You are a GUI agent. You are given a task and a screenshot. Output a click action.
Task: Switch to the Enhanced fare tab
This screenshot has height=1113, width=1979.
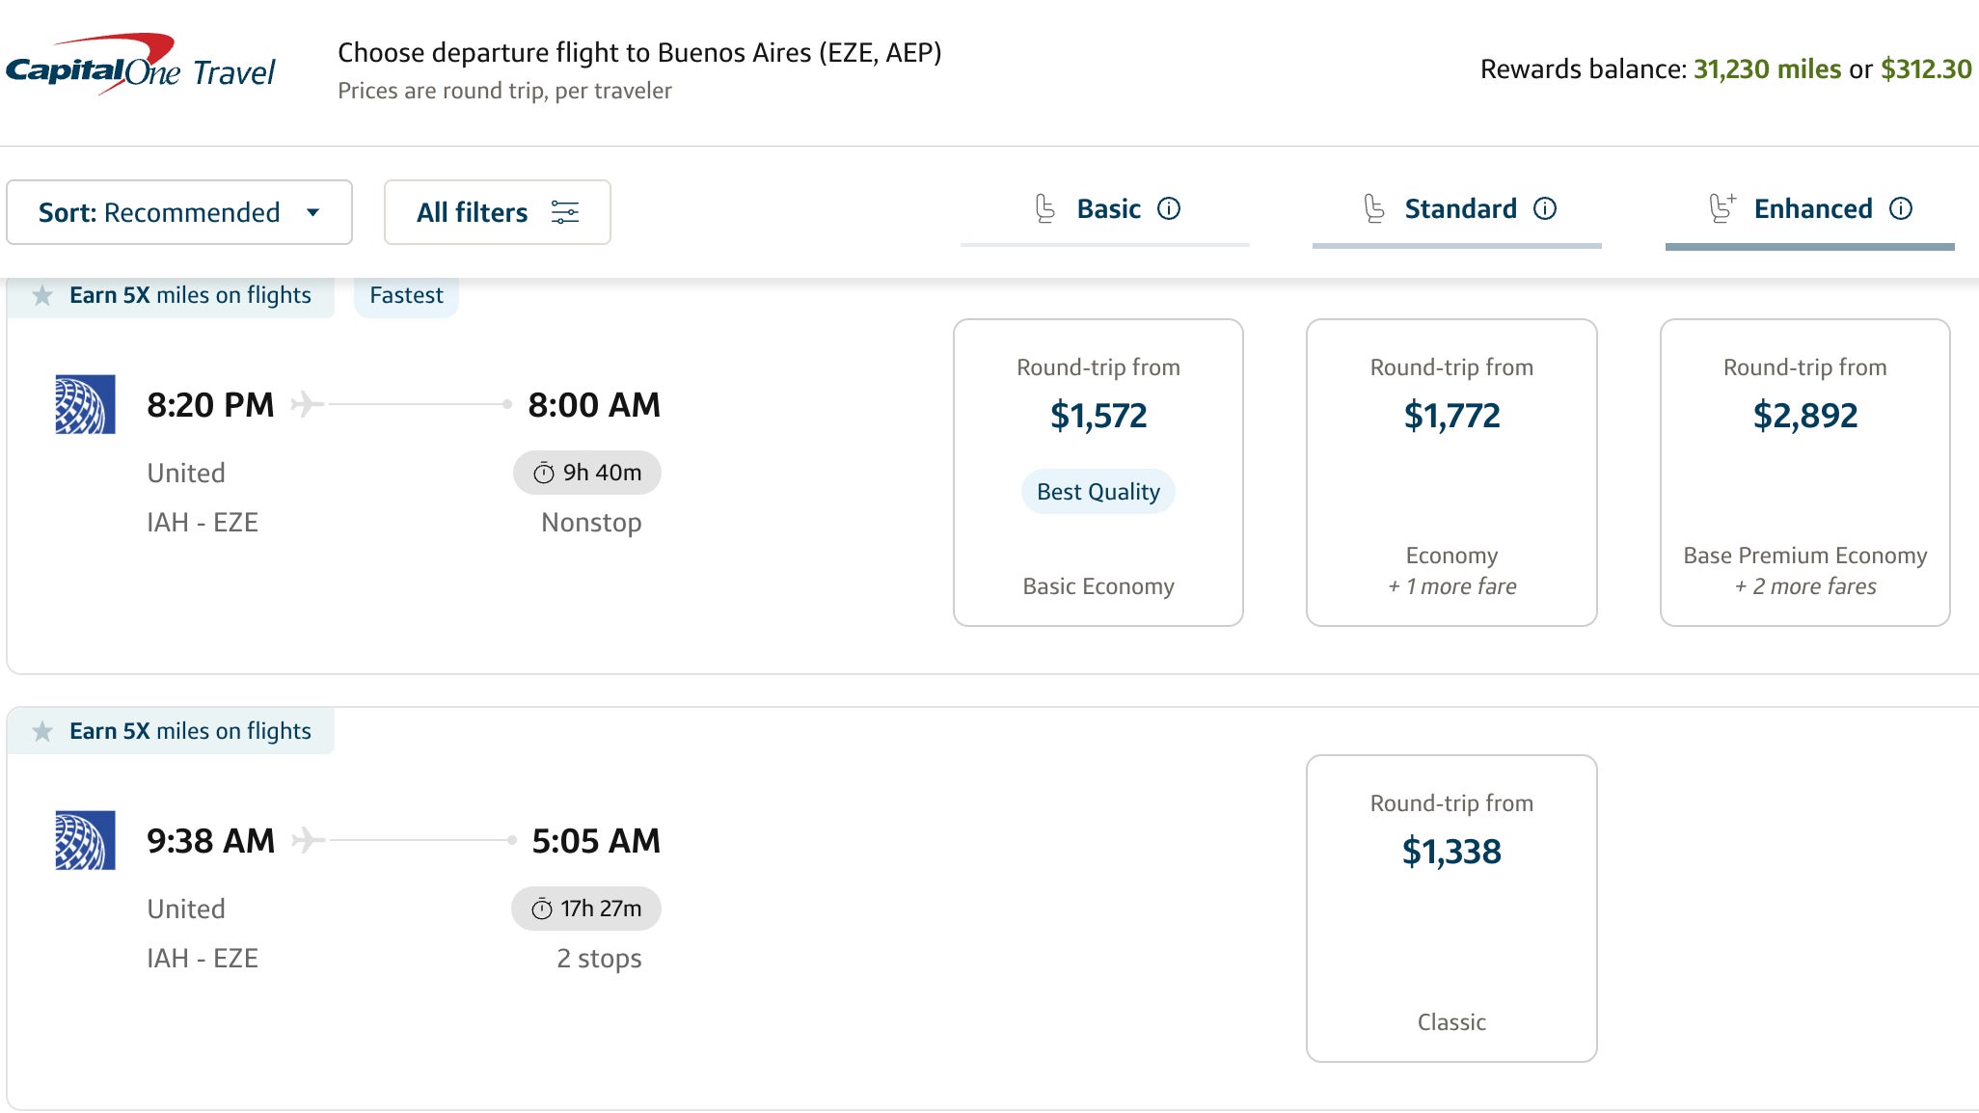coord(1813,208)
